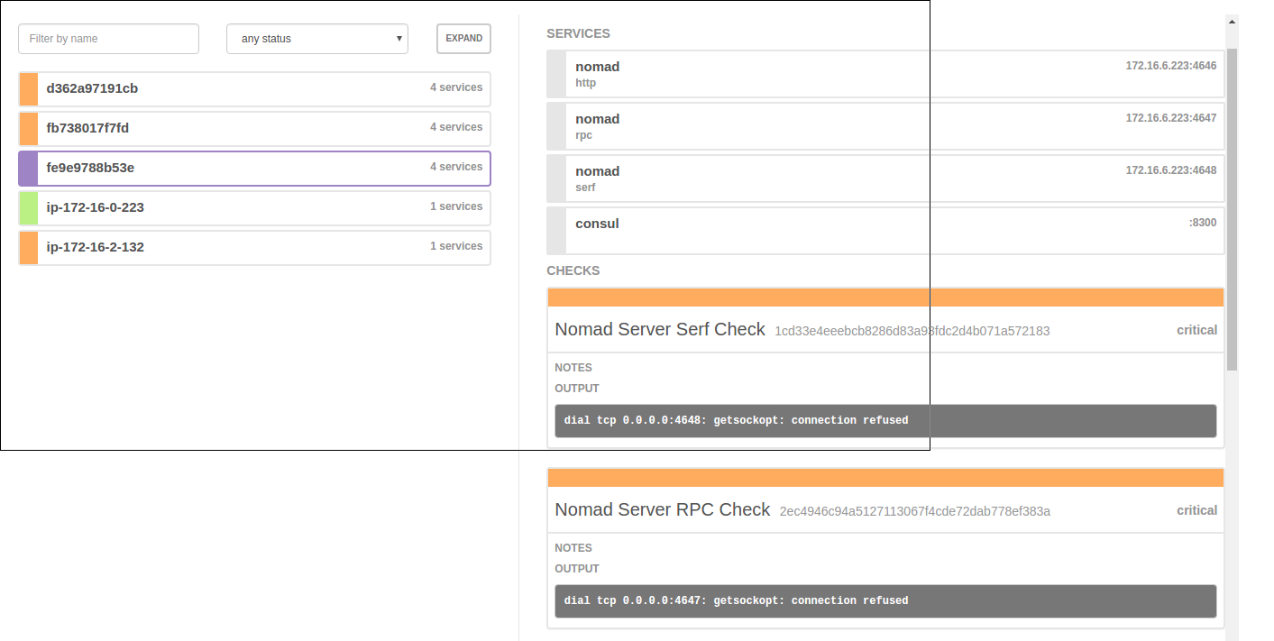Click the purple status swatch of fe9e9788b53e

28,168
